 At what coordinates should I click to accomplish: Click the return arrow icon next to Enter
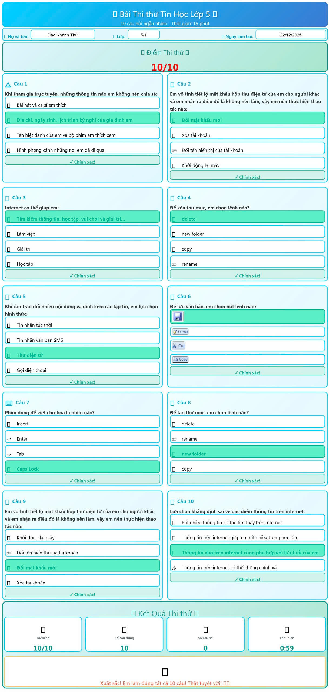9,439
